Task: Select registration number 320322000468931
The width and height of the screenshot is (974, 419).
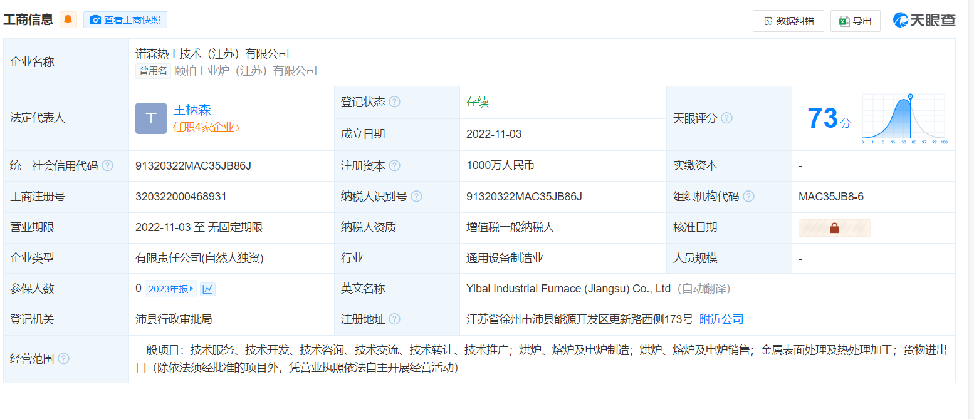Action: click(x=181, y=197)
